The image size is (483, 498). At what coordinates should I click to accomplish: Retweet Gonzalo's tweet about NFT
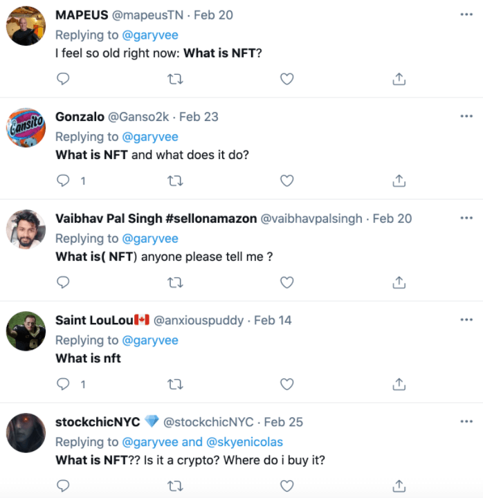pos(175,181)
